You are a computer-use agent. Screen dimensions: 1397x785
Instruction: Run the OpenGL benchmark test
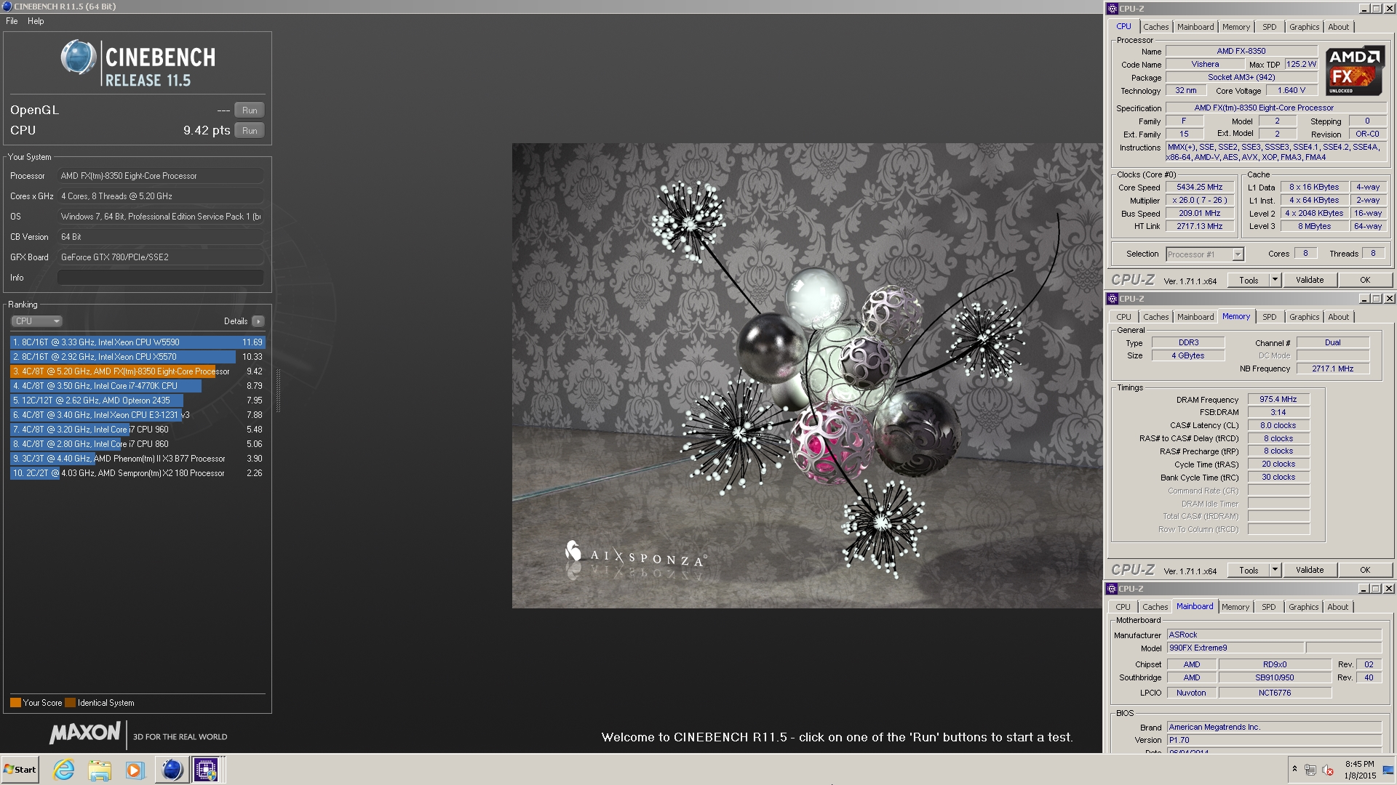pyautogui.click(x=250, y=110)
